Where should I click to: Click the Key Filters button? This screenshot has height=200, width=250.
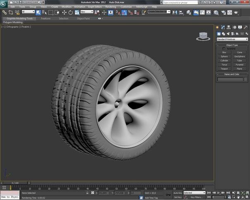[196, 198]
